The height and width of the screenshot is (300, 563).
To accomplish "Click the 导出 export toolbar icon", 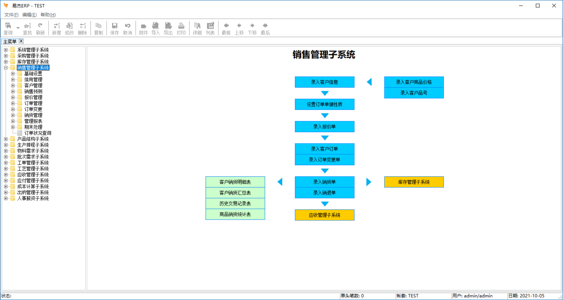I will pos(168,29).
